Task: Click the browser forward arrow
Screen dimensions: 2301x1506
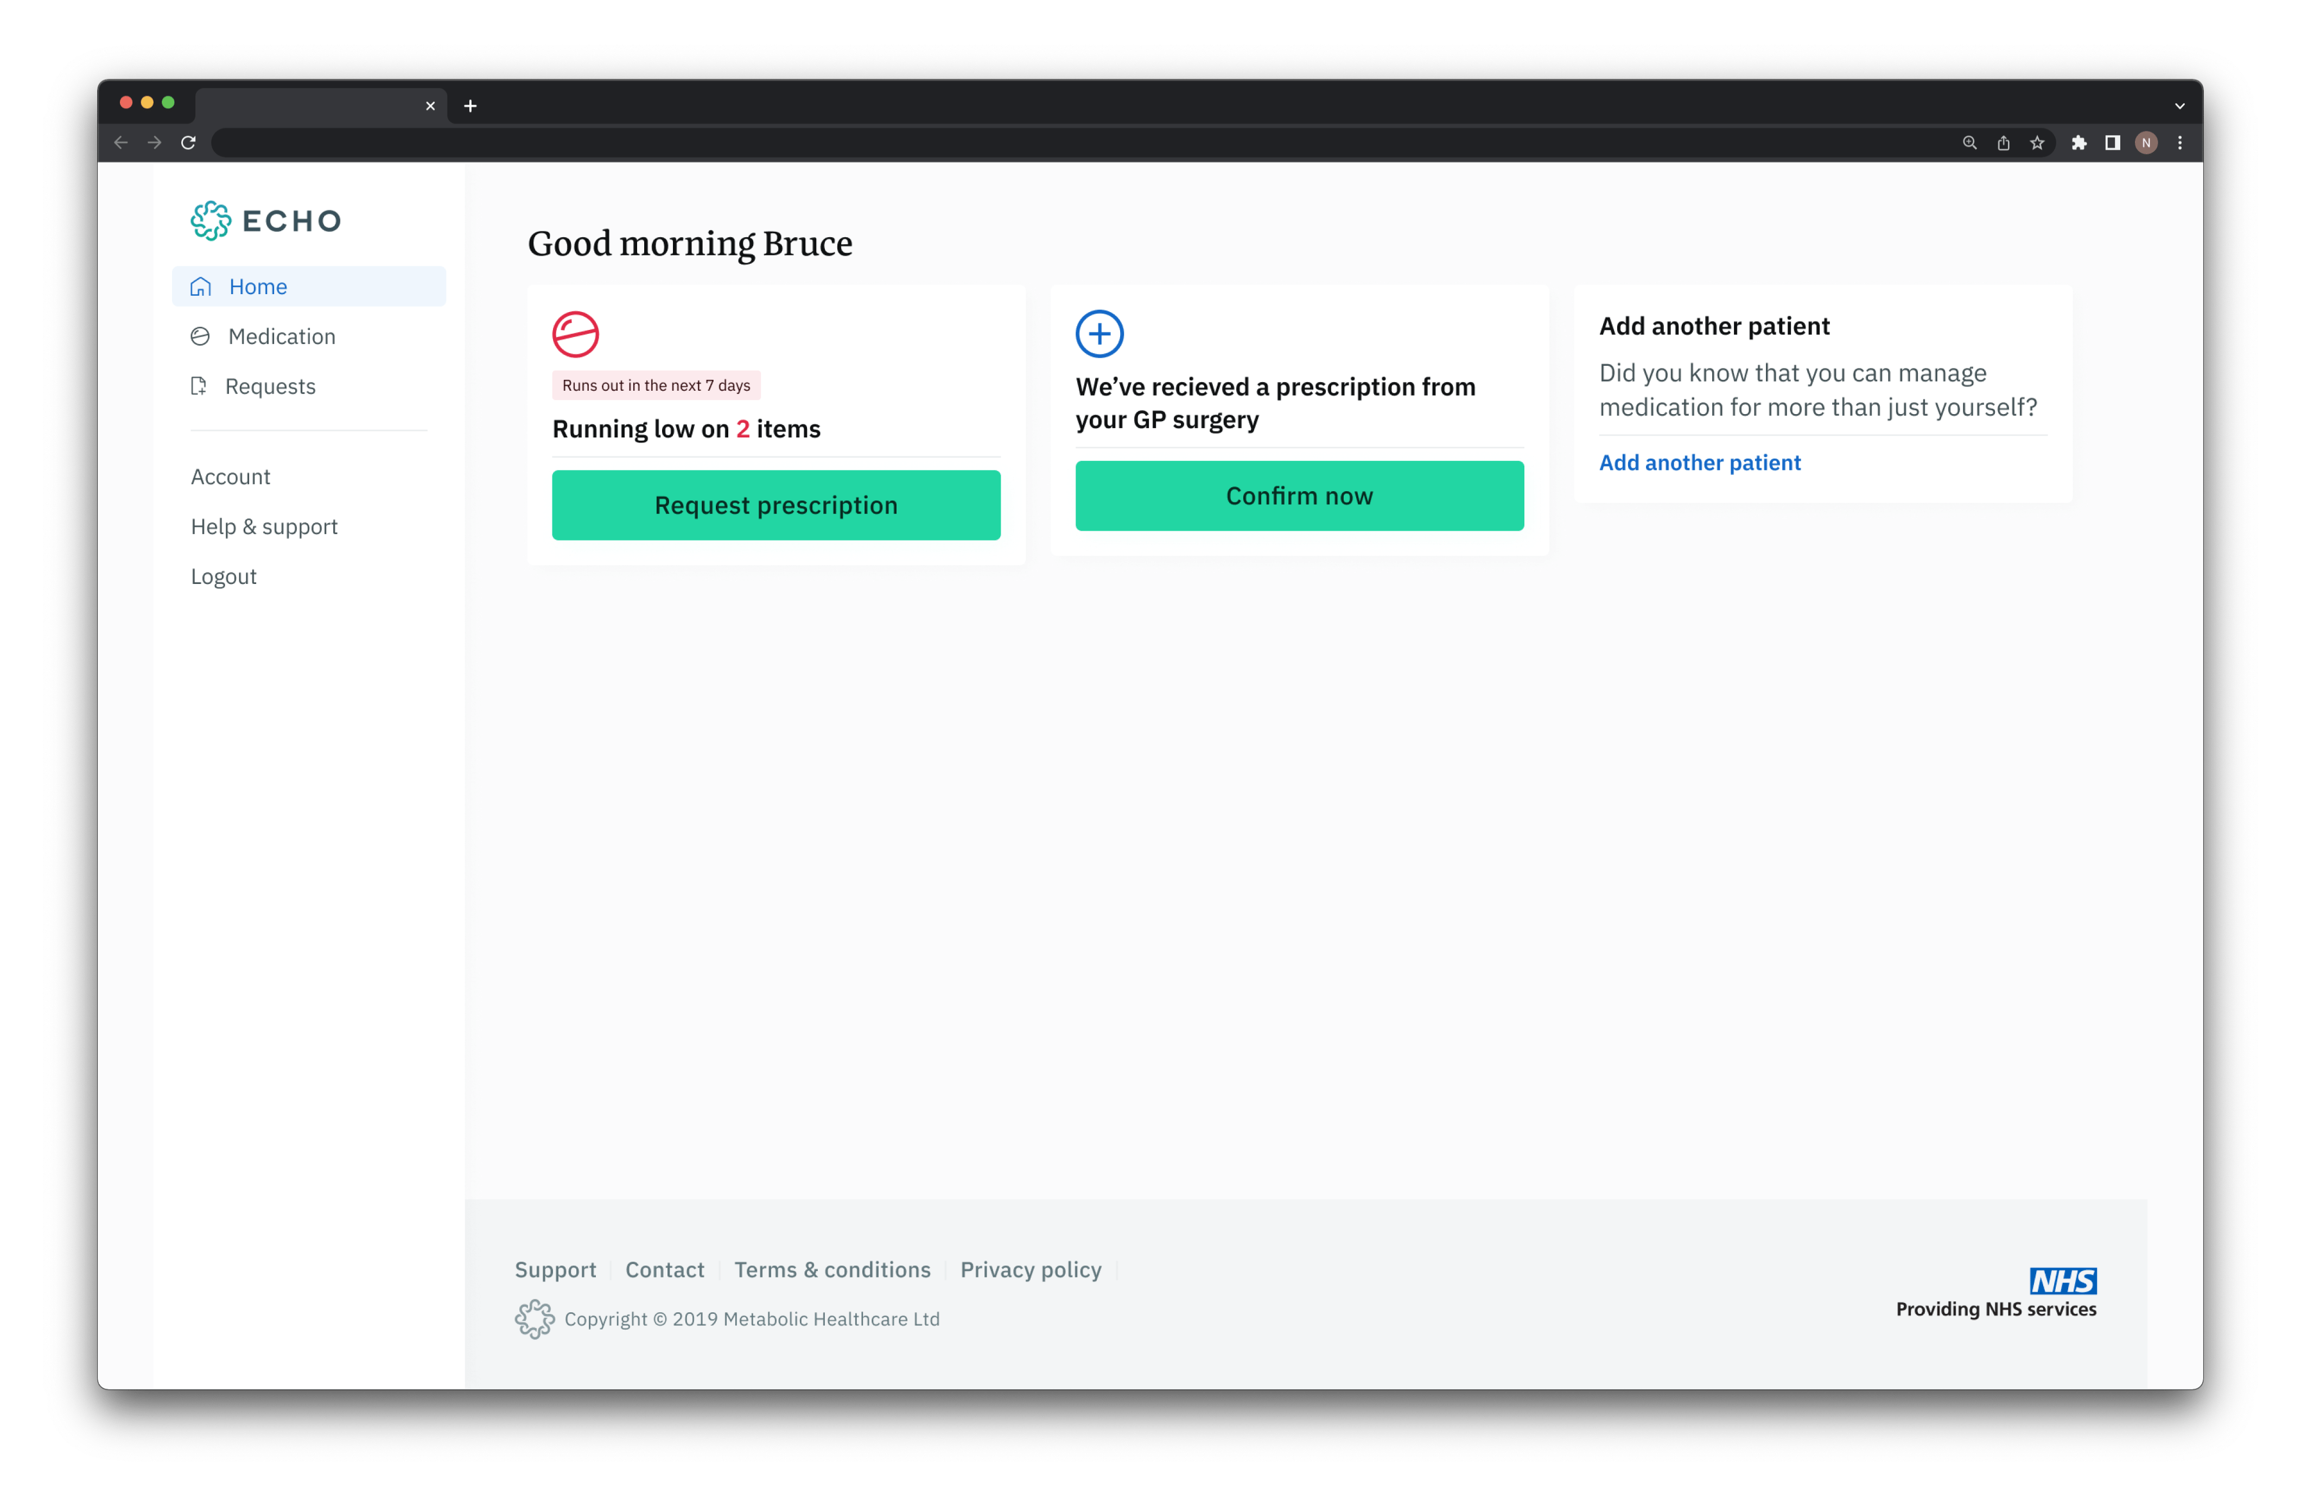Action: (155, 143)
